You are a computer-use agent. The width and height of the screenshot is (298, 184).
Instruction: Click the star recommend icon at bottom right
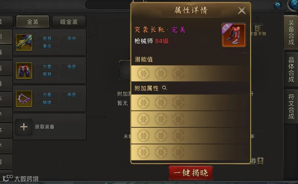tap(260, 161)
